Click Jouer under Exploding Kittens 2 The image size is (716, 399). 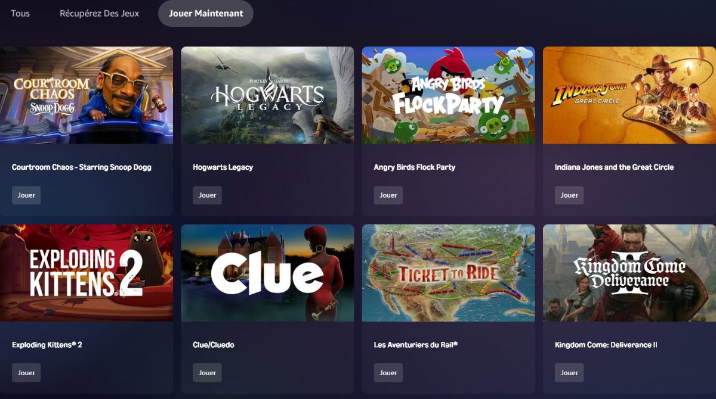[26, 373]
